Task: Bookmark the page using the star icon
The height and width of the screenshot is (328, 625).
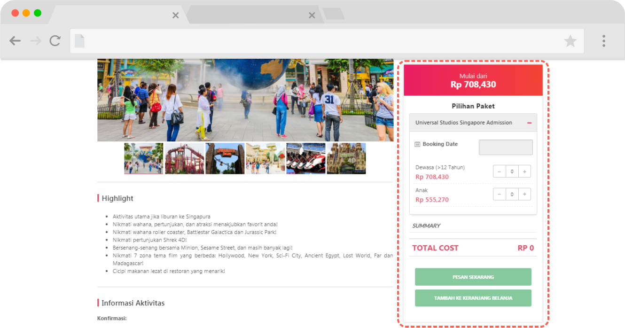Action: (x=570, y=41)
